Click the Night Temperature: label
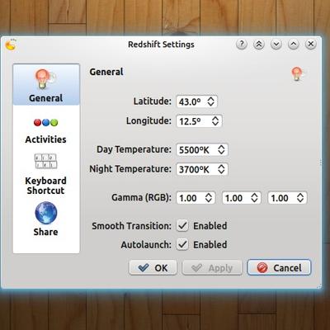The height and width of the screenshot is (330, 330). [x=130, y=169]
